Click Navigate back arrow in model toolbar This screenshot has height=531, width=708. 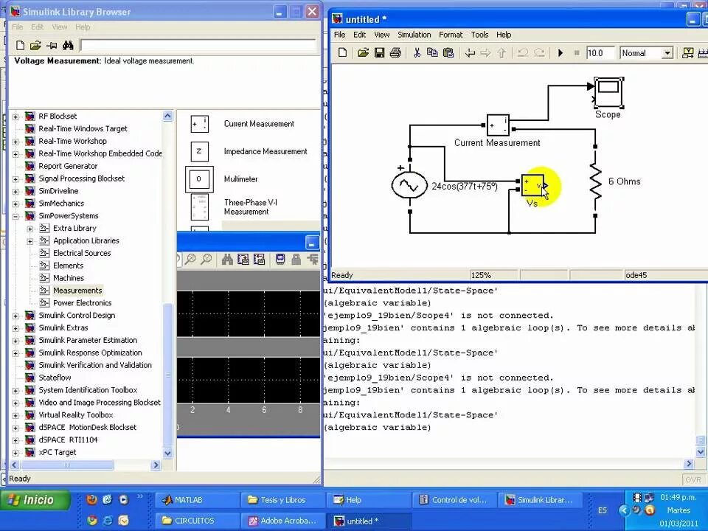point(470,53)
